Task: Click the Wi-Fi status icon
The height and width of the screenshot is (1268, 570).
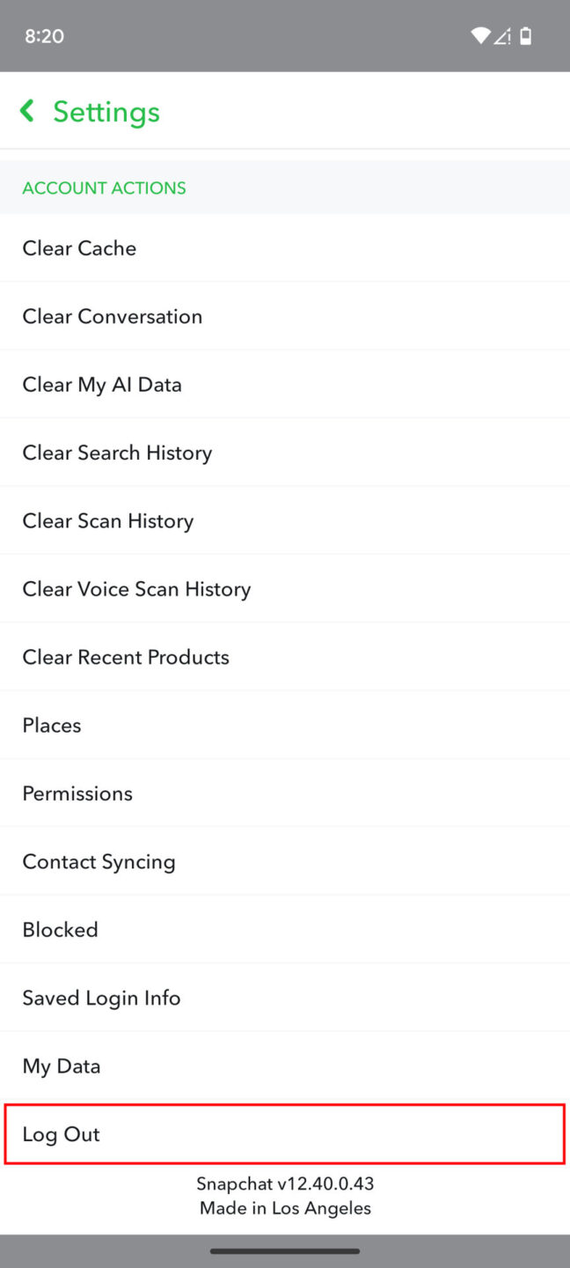Action: 480,35
